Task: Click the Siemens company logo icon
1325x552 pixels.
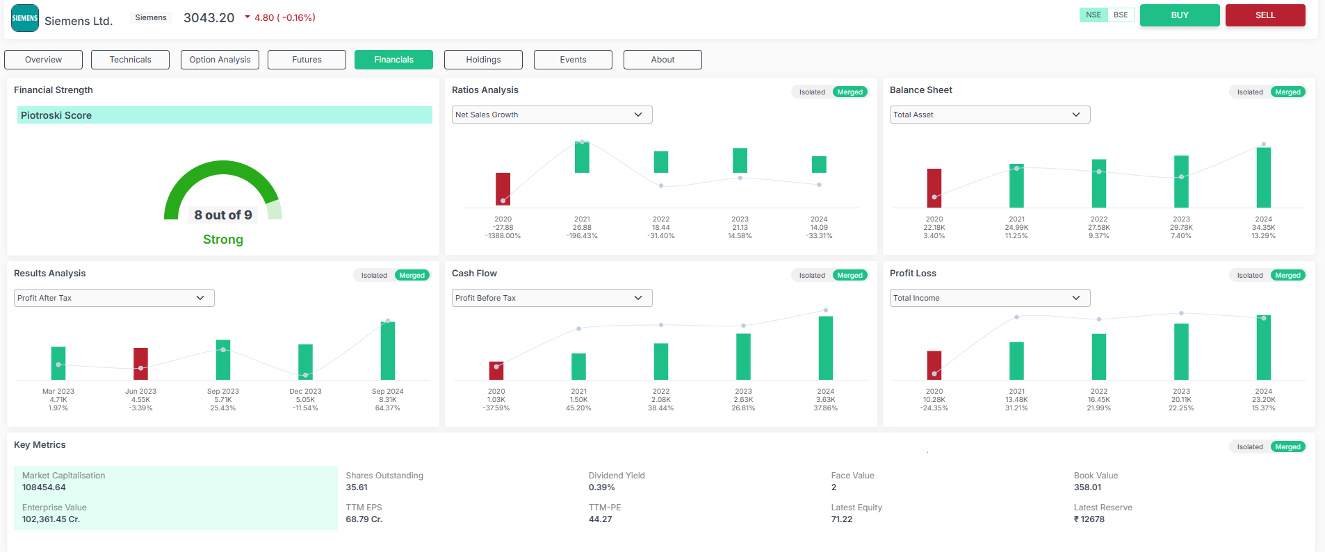Action: [25, 18]
